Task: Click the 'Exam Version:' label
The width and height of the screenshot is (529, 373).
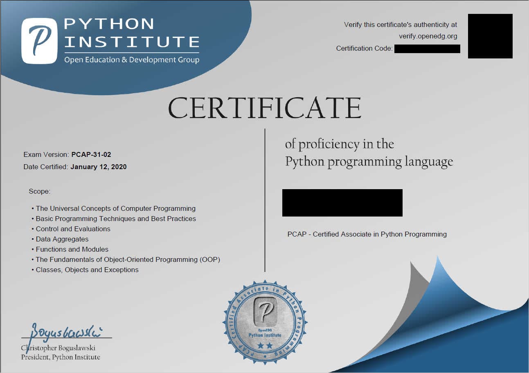Action: (46, 154)
